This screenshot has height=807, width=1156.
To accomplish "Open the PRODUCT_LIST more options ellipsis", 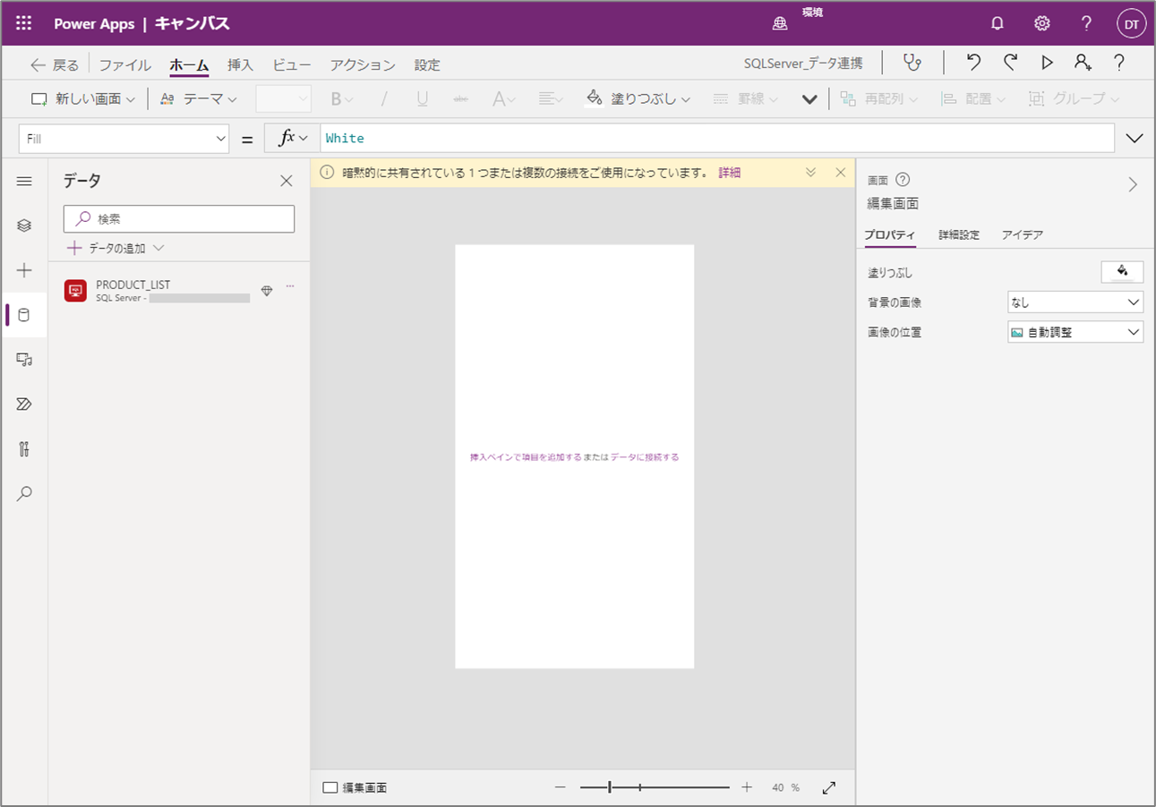I will 290,287.
